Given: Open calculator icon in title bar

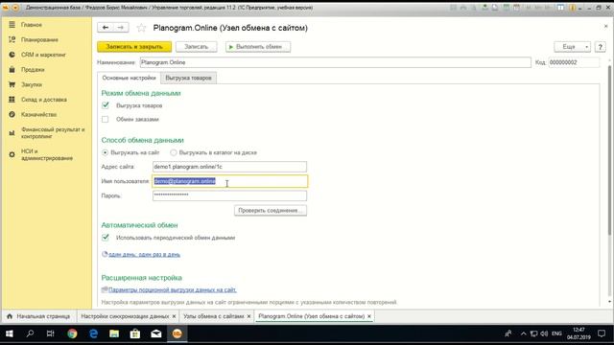Looking at the screenshot, I should 506,8.
